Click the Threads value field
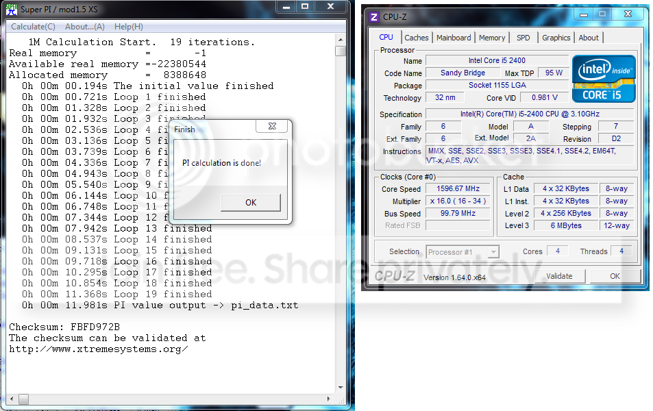The width and height of the screenshot is (653, 411). (621, 251)
